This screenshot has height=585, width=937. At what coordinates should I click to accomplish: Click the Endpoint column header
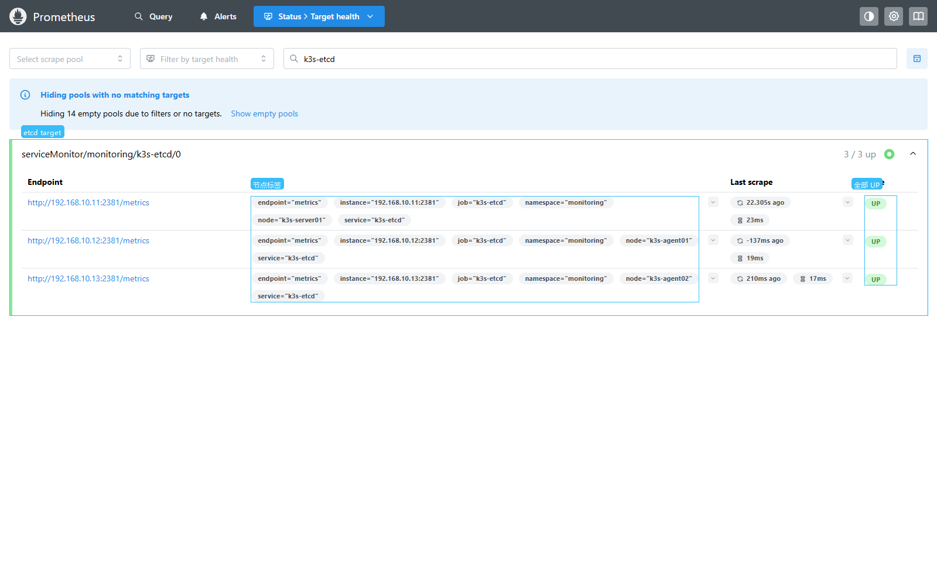(45, 182)
